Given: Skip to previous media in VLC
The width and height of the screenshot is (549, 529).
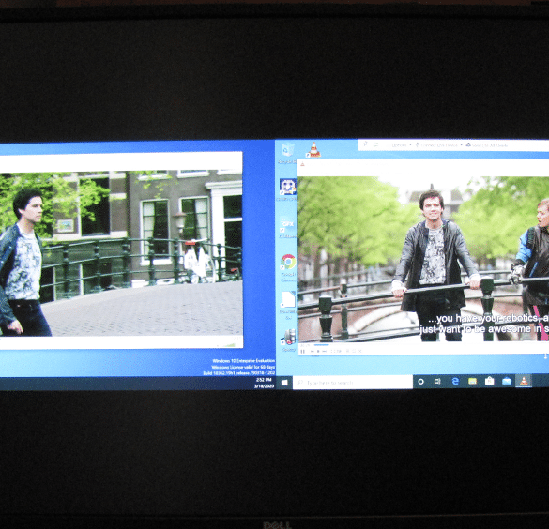Looking at the screenshot, I should coord(313,352).
